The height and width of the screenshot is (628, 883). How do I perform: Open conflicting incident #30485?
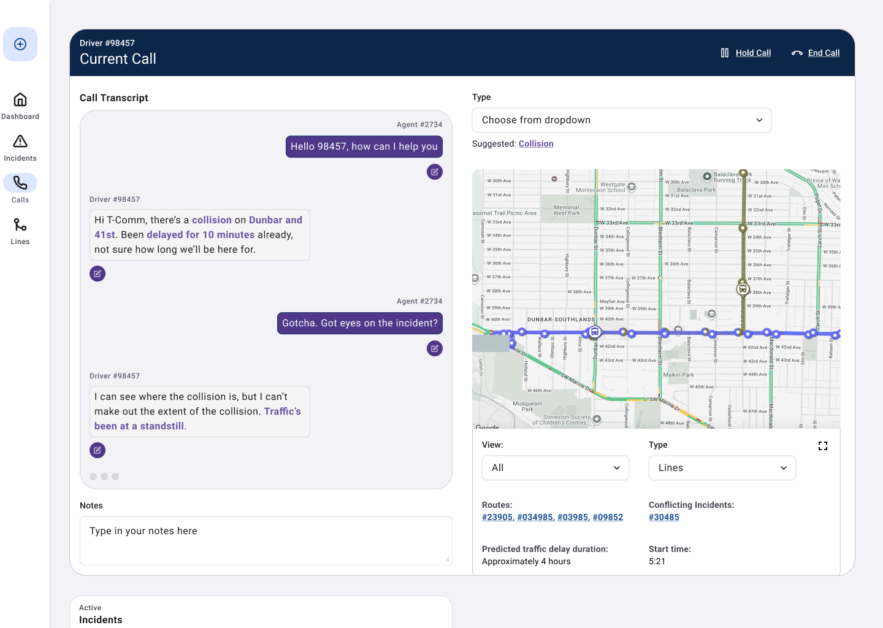click(664, 517)
